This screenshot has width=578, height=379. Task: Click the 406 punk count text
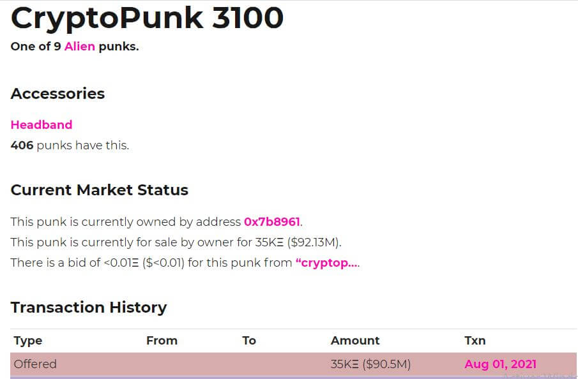(22, 145)
